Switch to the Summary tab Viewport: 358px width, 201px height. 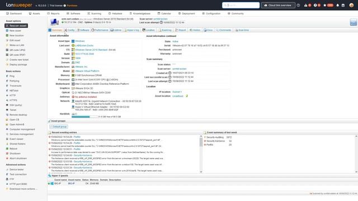click(55, 30)
